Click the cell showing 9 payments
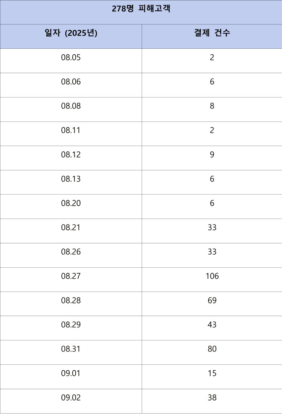The height and width of the screenshot is (414, 282). pyautogui.click(x=212, y=155)
